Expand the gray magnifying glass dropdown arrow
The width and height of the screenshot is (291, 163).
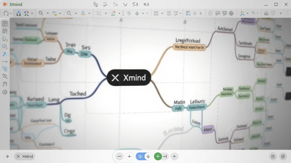tap(76, 14)
